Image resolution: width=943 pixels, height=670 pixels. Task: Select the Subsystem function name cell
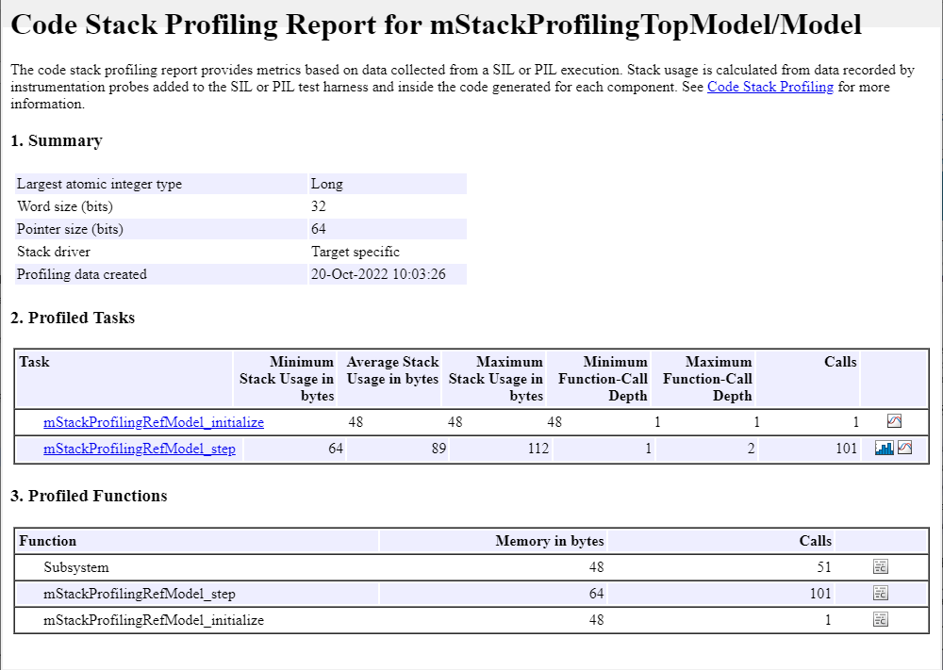[76, 567]
